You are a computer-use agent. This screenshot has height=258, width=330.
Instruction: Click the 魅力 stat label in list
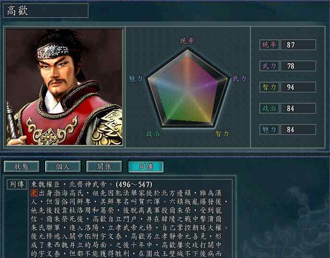coord(269,129)
